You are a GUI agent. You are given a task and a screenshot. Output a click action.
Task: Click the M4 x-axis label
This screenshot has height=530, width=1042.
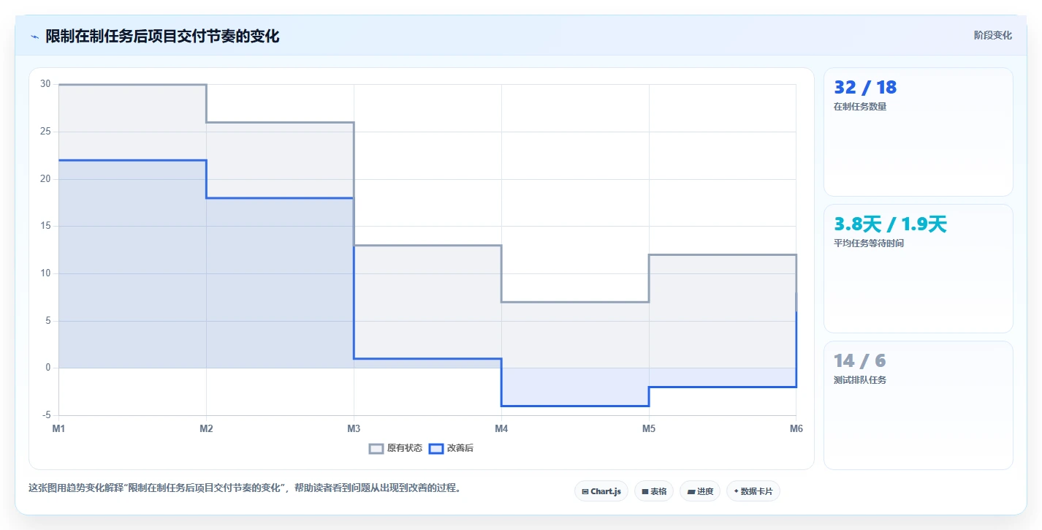coord(501,429)
